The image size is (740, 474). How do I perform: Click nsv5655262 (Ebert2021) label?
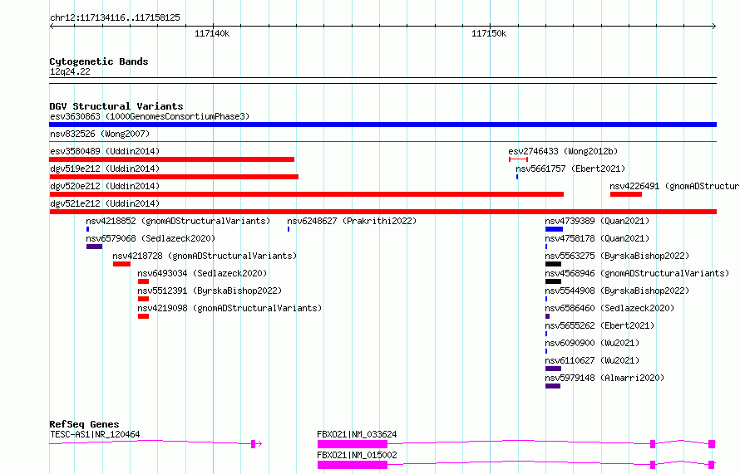(x=599, y=325)
